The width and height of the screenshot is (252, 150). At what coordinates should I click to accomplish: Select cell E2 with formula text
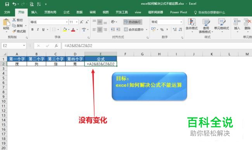tap(101, 64)
